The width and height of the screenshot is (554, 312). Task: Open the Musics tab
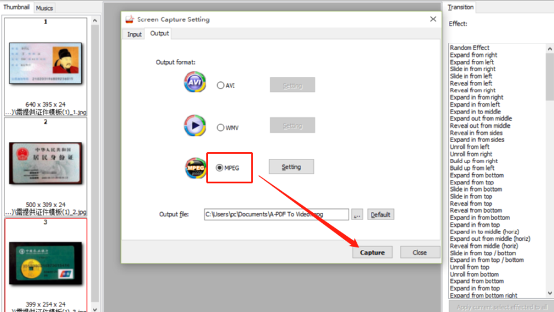click(x=44, y=8)
